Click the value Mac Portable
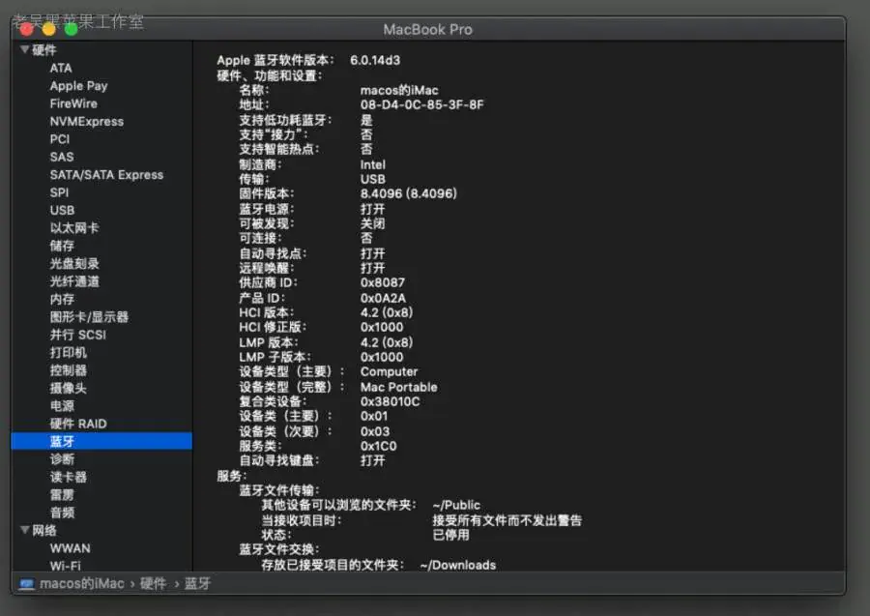The image size is (870, 616). click(x=398, y=387)
